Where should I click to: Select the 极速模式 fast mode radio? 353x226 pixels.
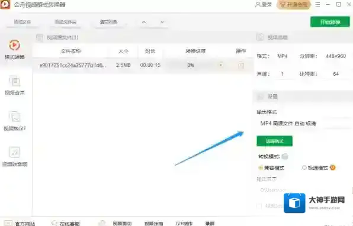pyautogui.click(x=304, y=167)
